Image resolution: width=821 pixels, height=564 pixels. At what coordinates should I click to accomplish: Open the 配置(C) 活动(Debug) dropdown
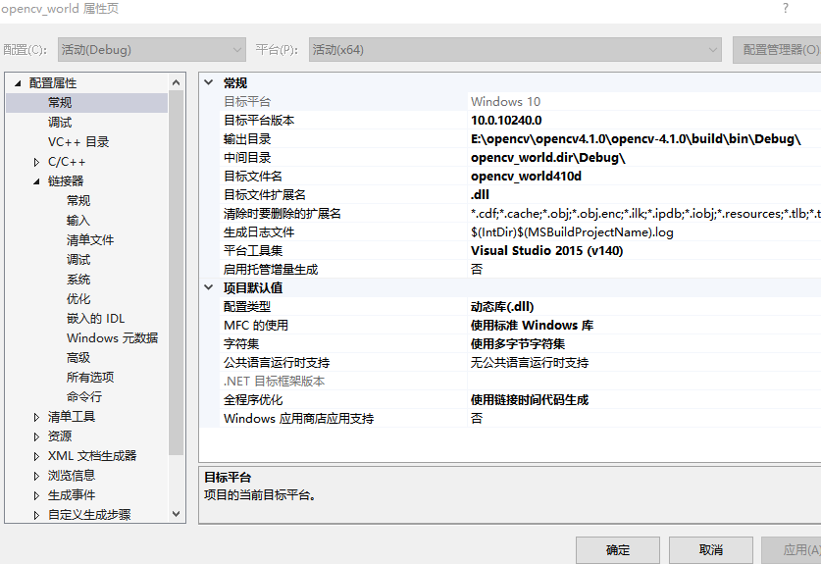point(151,50)
